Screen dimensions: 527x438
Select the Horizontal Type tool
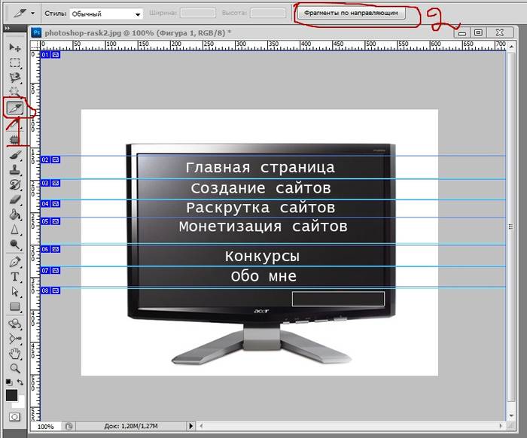14,277
